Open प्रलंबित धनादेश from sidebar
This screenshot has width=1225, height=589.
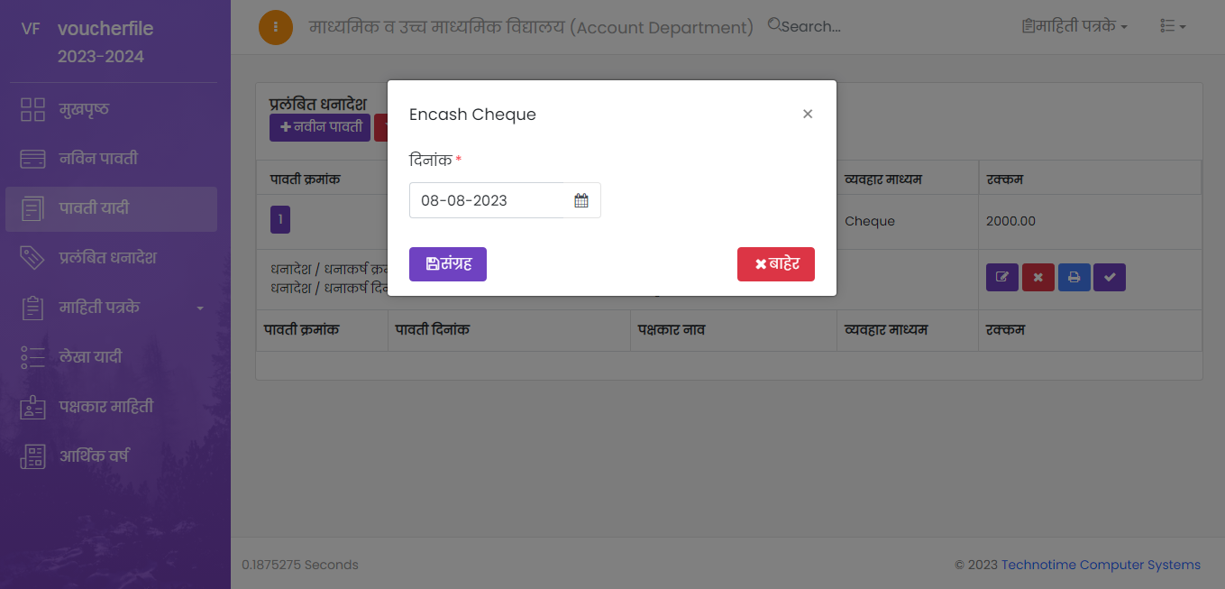click(107, 258)
